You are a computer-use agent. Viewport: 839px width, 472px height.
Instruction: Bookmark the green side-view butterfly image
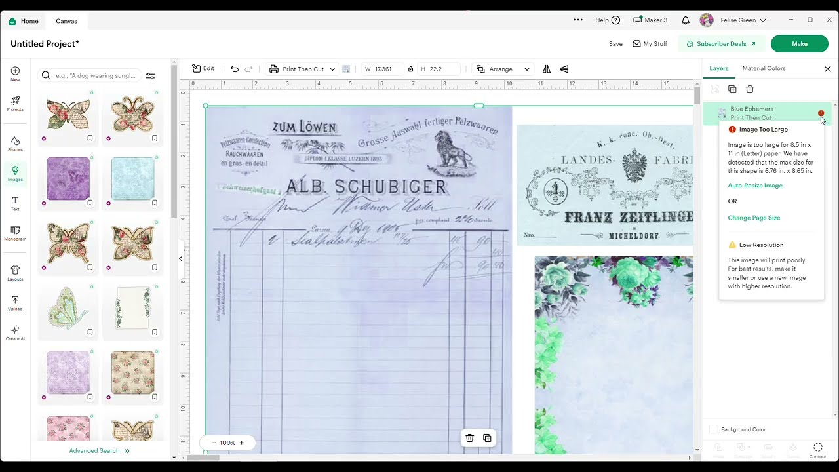(x=90, y=332)
